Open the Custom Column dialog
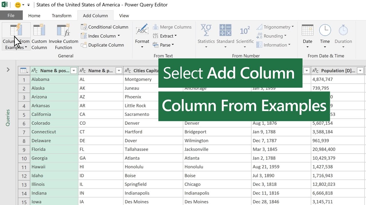 pyautogui.click(x=39, y=36)
